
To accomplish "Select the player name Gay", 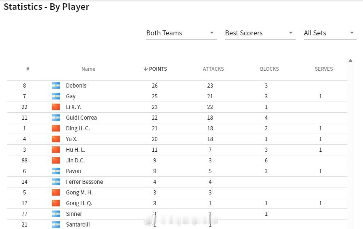I will coord(71,97).
